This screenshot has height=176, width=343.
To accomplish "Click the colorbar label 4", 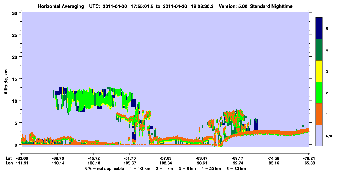I will click(327, 50).
